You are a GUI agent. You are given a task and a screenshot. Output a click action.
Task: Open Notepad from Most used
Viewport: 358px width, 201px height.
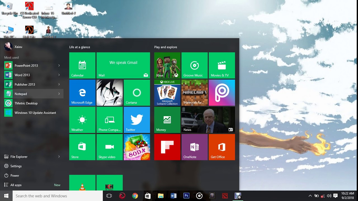(x=34, y=94)
